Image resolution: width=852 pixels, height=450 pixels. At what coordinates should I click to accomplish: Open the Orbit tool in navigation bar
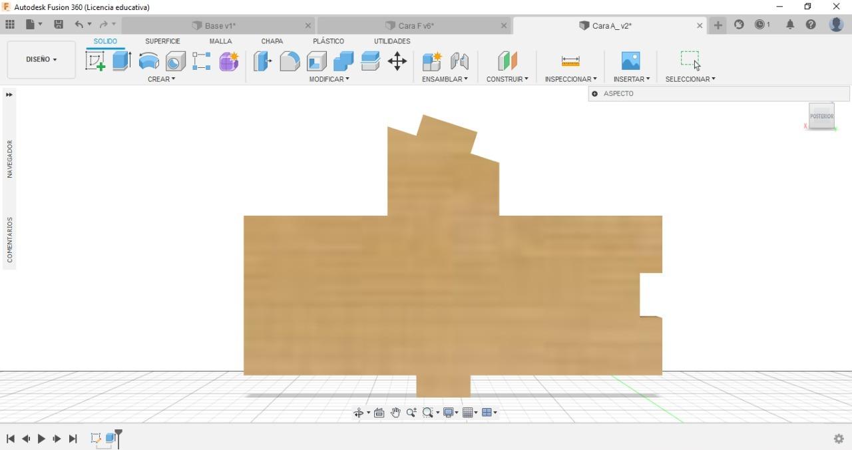coord(359,413)
